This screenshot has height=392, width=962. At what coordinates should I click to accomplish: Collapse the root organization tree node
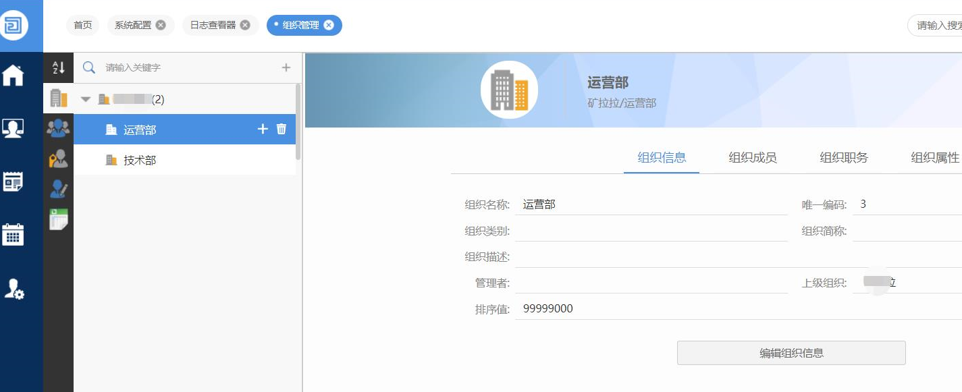[86, 99]
